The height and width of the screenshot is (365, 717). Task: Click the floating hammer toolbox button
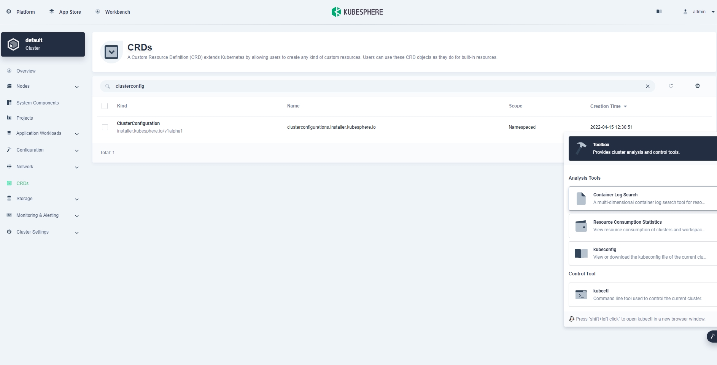click(x=712, y=337)
